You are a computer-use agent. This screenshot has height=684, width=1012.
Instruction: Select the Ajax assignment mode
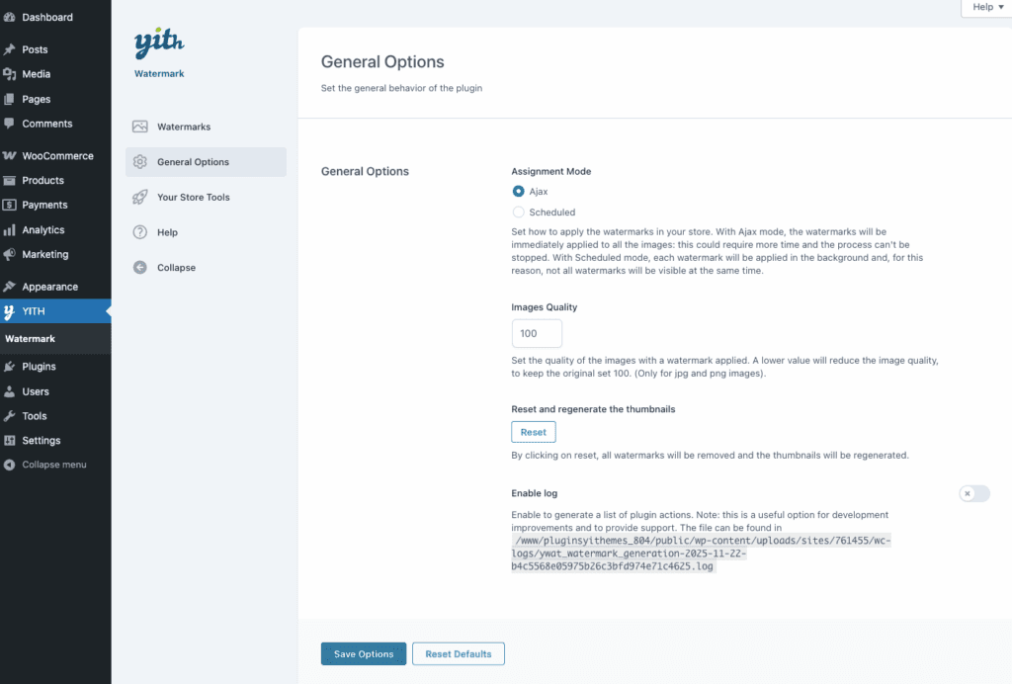(x=519, y=192)
